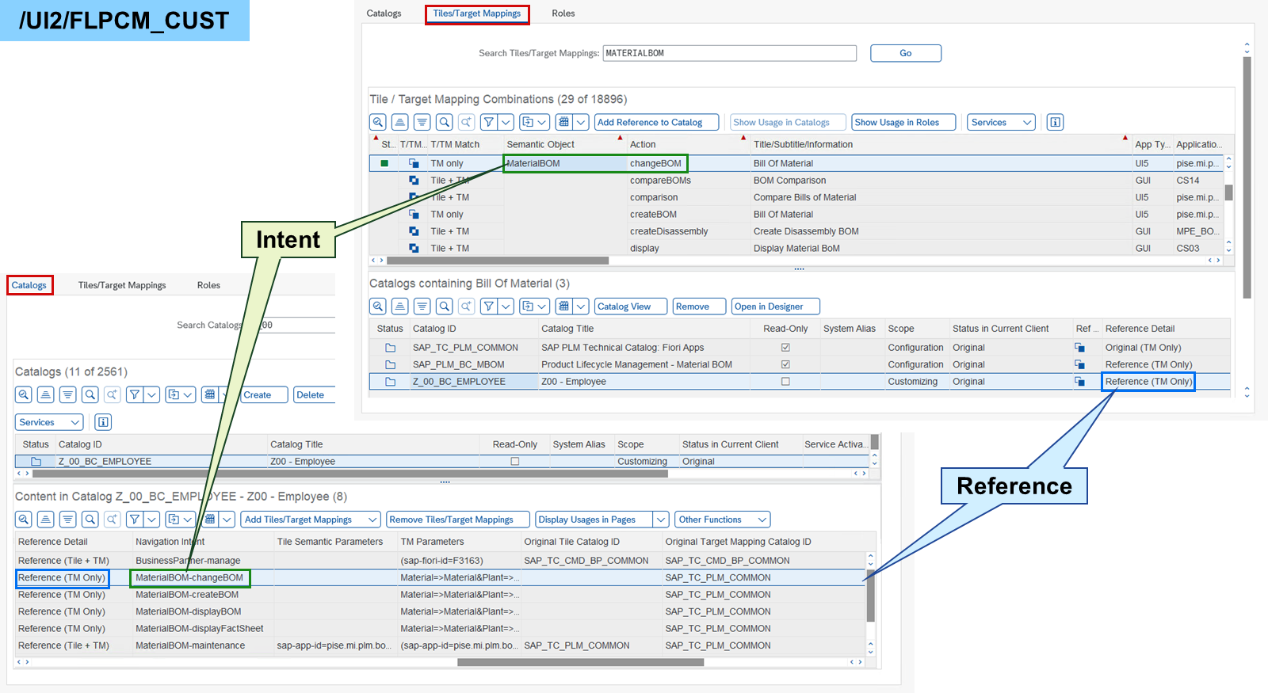Select MaterialBOM-changeBOM navigation intent cell
The height and width of the screenshot is (693, 1268).
pos(190,577)
